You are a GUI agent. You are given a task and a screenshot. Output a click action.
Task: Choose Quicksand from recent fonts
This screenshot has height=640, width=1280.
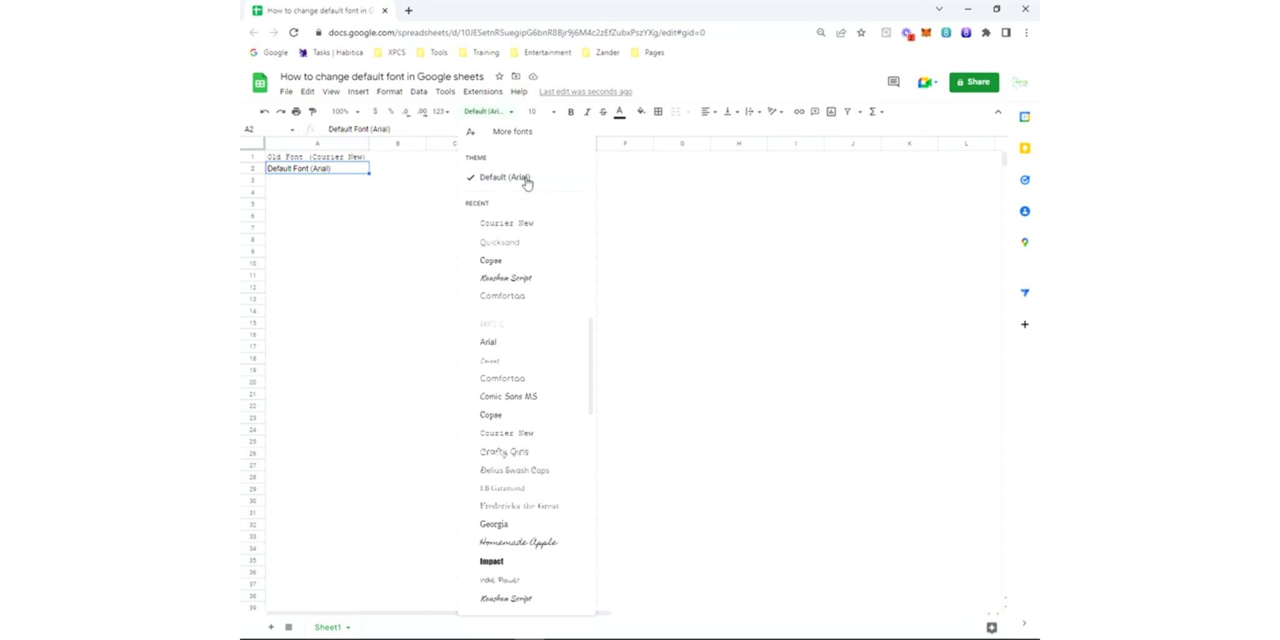(x=499, y=242)
